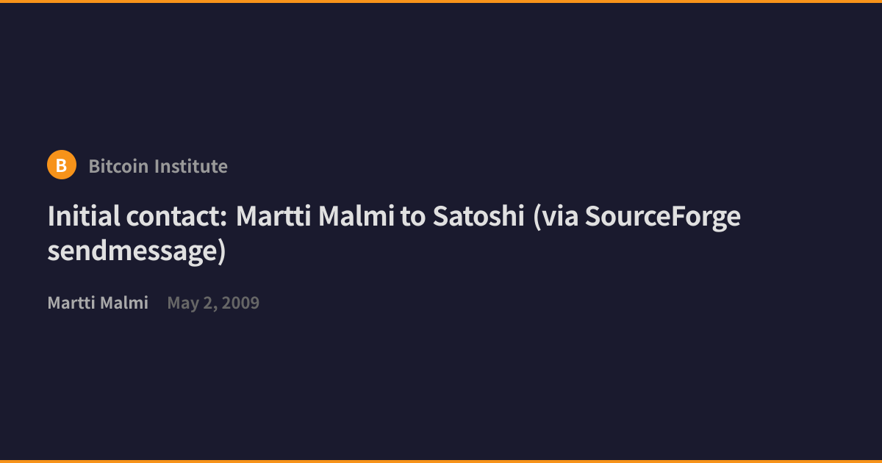This screenshot has width=882, height=463.
Task: Select the date May 2, 2009
Action: [x=213, y=303]
